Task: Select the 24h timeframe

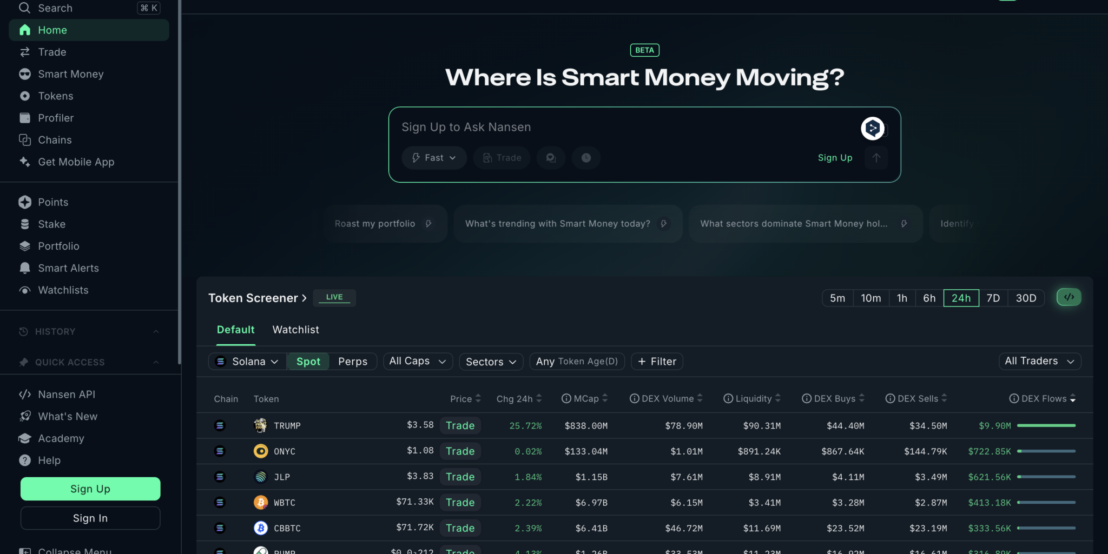Action: [961, 298]
